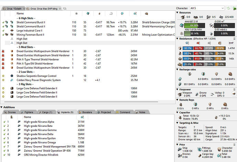Select Large Core Defense Field Extender II first row
The image size is (237, 162).
pos(88,88)
